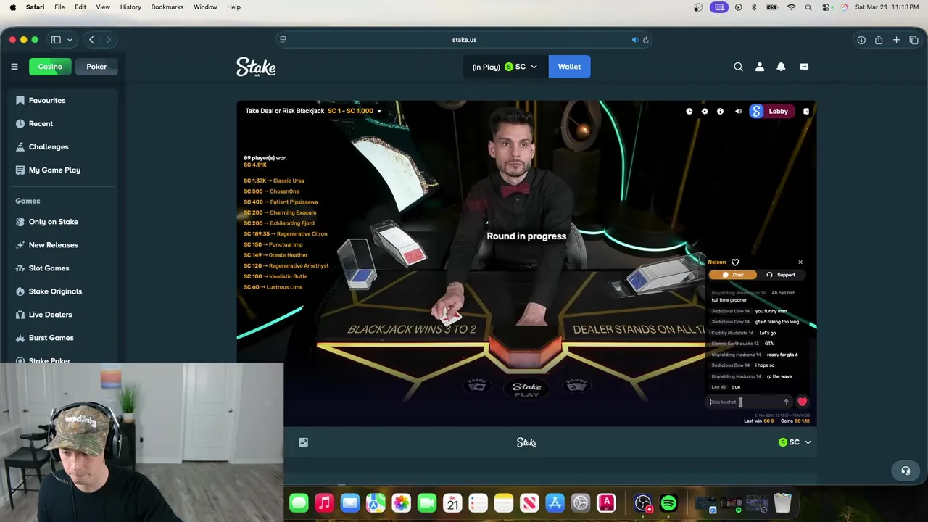This screenshot has width=928, height=522.
Task: Open Control Center in menu bar
Action: coord(826,7)
